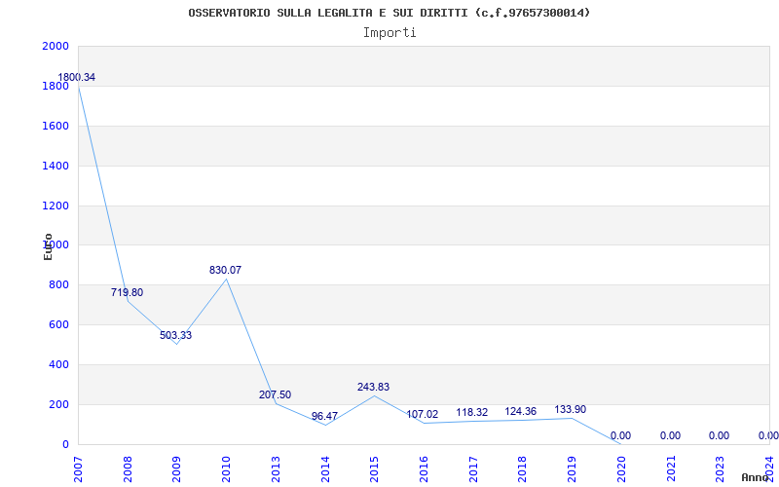Click the 1400 y-axis tick label

pos(56,166)
